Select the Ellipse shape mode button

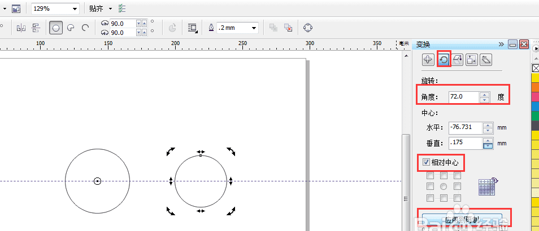[56, 28]
